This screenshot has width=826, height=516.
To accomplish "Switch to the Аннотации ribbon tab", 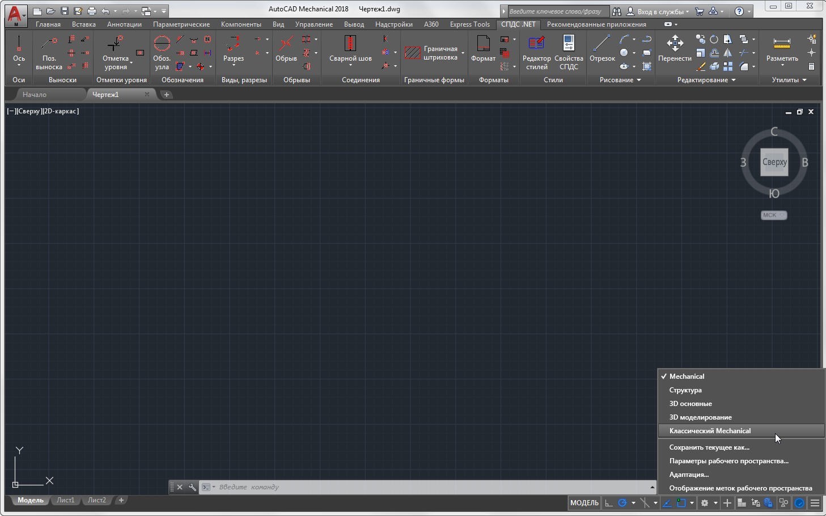I will click(124, 24).
